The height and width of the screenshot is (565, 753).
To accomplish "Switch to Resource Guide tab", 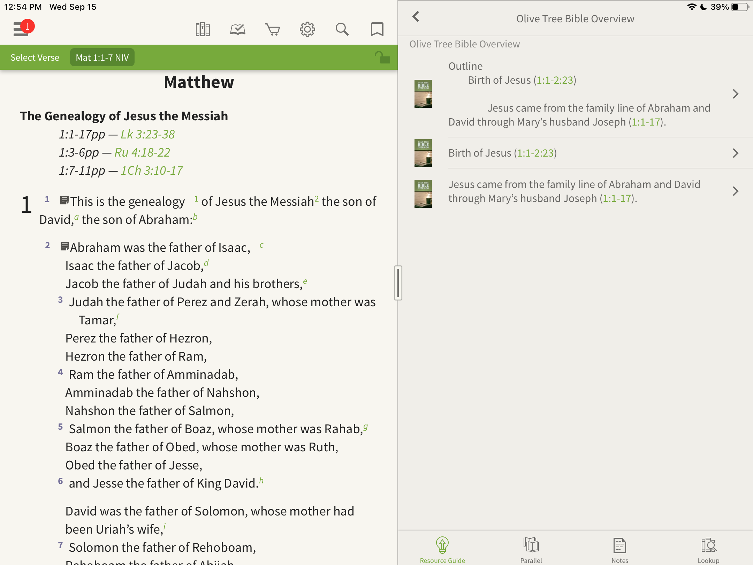I will click(x=442, y=550).
